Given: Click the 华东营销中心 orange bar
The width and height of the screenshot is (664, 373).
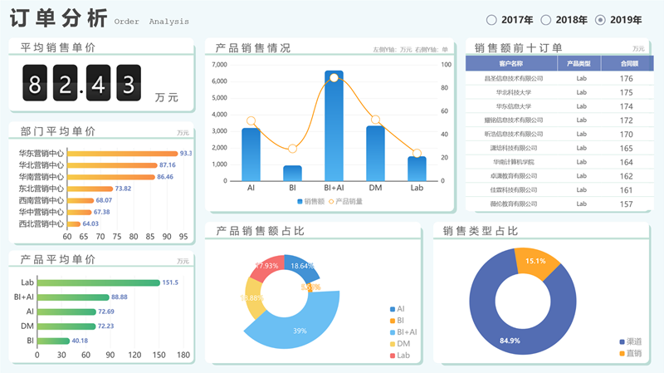Looking at the screenshot, I should click(122, 154).
